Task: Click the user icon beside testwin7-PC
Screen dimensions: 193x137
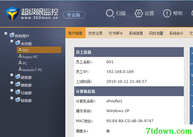Action: [x=20, y=69]
